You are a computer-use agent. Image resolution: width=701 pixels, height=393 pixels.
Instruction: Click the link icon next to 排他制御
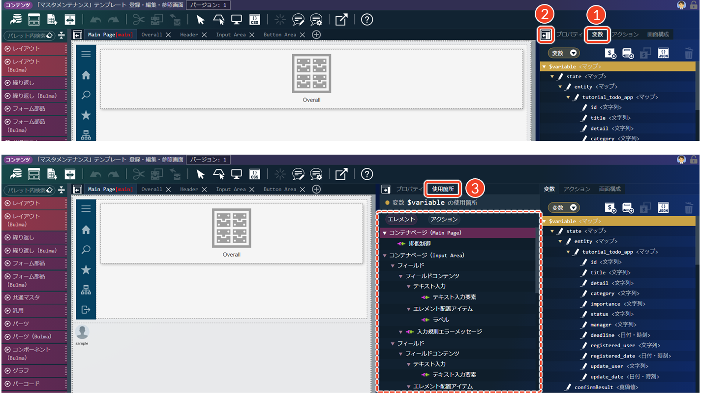point(401,244)
